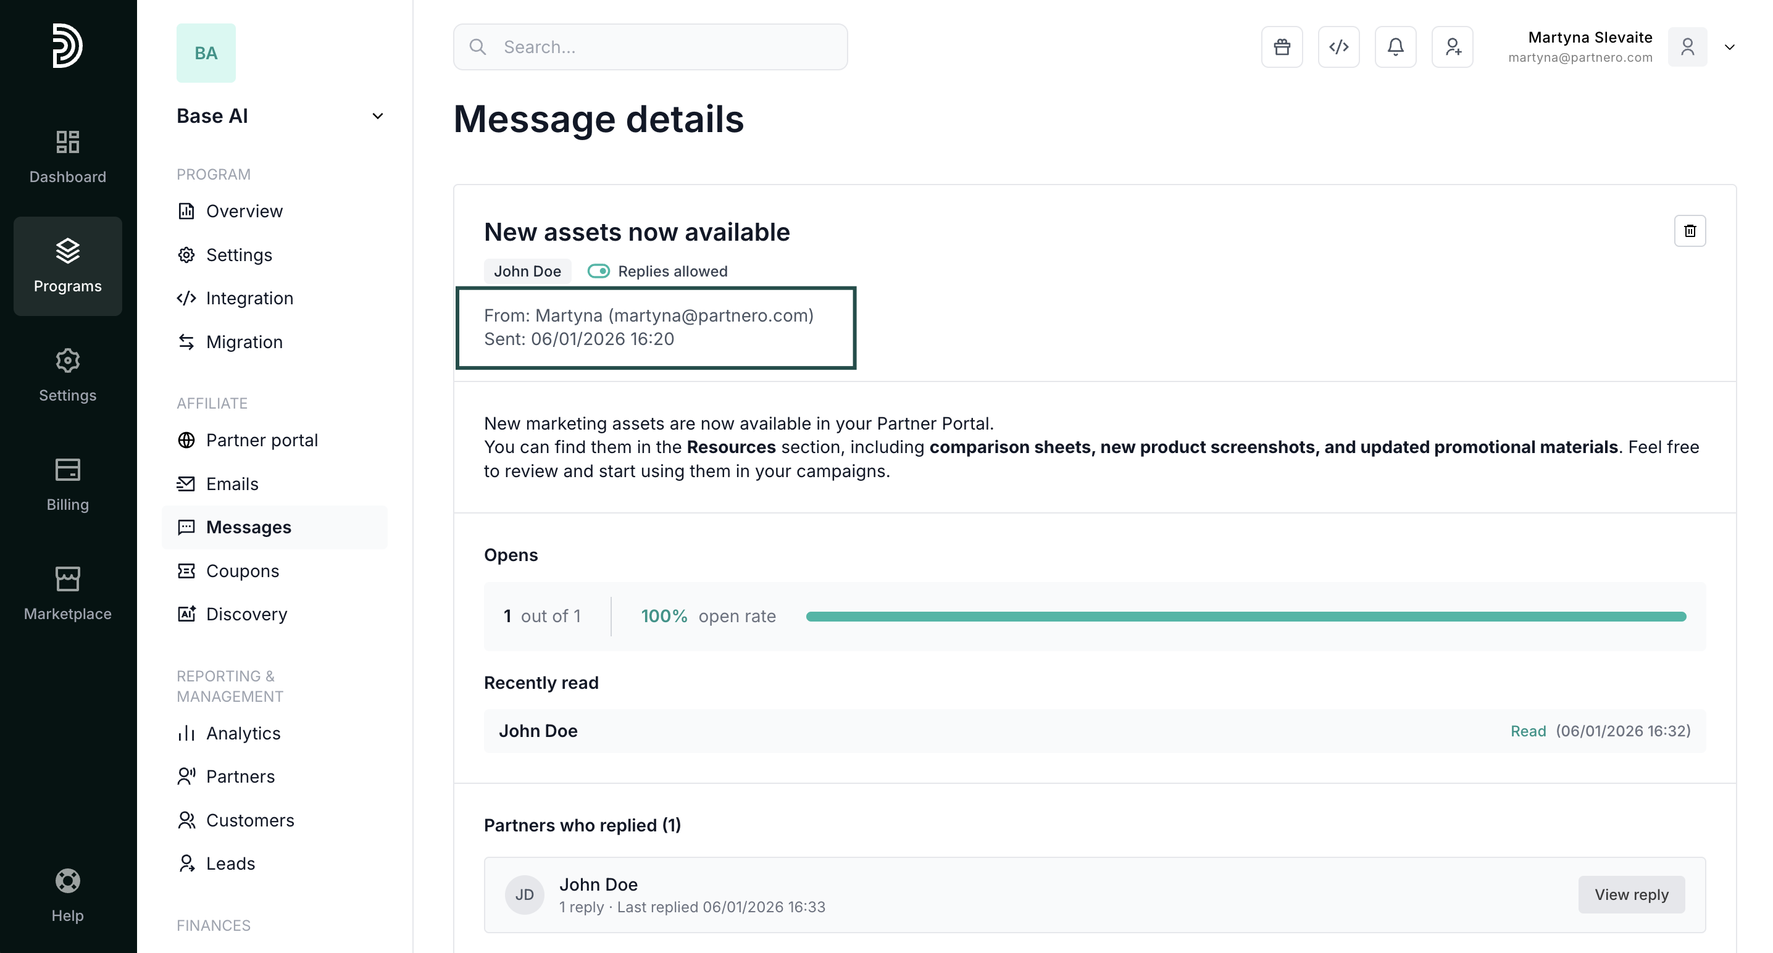Click the Search input field

coord(649,47)
